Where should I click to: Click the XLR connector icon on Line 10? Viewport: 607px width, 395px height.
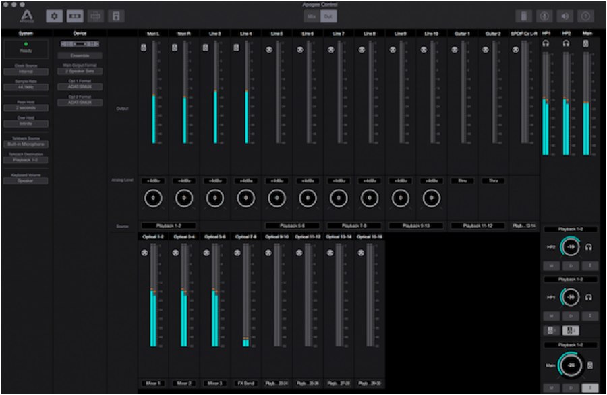point(424,49)
